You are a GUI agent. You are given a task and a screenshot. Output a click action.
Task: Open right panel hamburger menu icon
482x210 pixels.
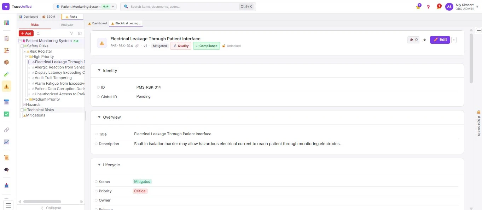pos(478,31)
